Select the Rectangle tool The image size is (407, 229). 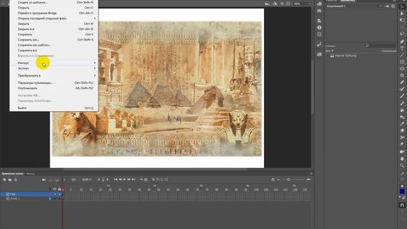(x=402, y=62)
